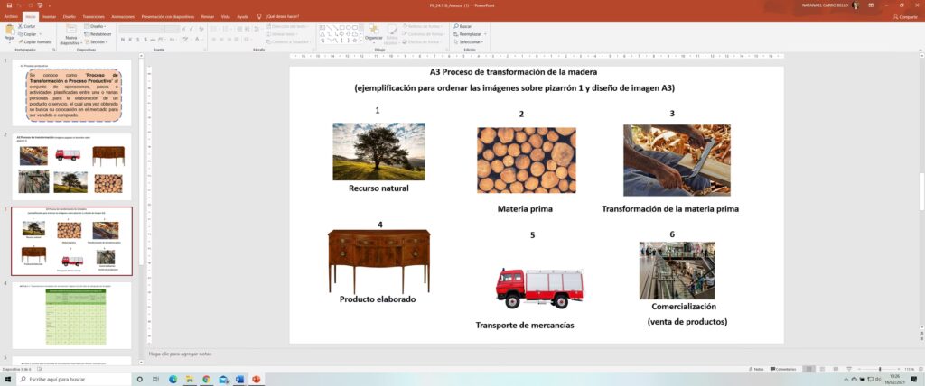Toggle the Comentarios pane in status bar
The width and height of the screenshot is (925, 386).
click(x=782, y=369)
